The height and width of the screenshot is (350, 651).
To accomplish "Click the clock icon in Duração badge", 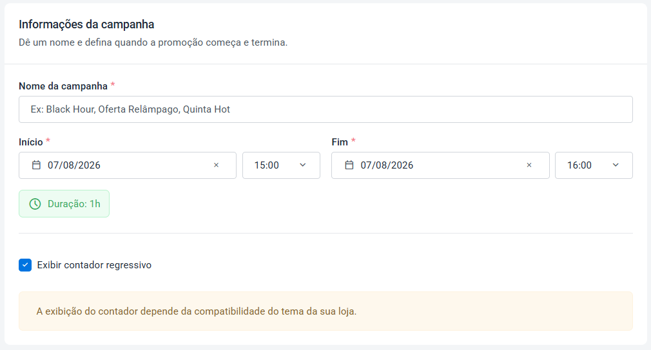I will point(35,204).
